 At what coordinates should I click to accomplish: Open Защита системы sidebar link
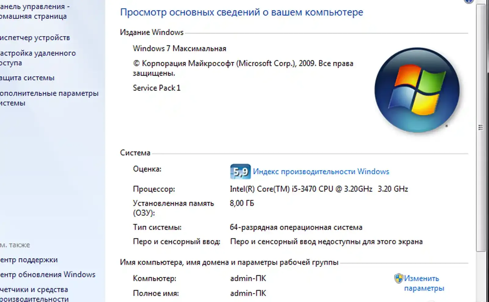pos(27,78)
